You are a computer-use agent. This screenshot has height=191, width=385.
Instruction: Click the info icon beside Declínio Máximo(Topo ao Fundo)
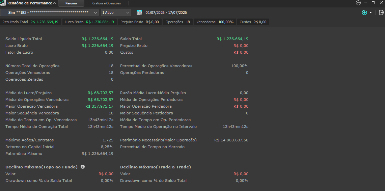click(x=83, y=167)
